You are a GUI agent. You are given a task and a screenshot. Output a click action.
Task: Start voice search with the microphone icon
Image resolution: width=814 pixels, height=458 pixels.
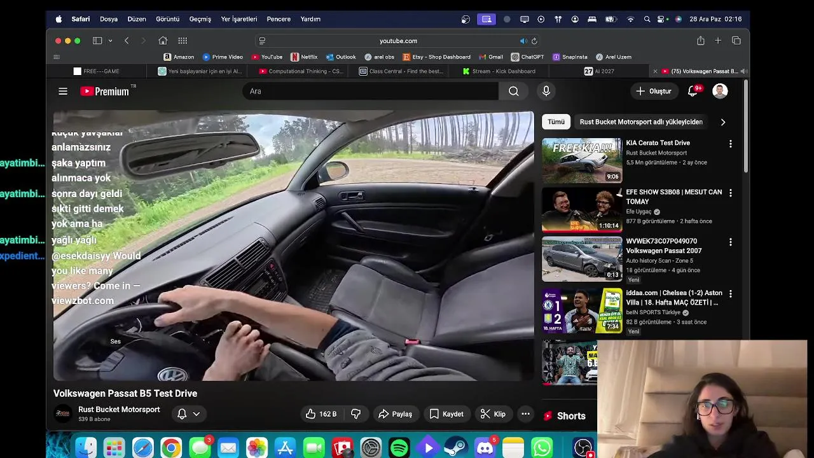(x=546, y=91)
